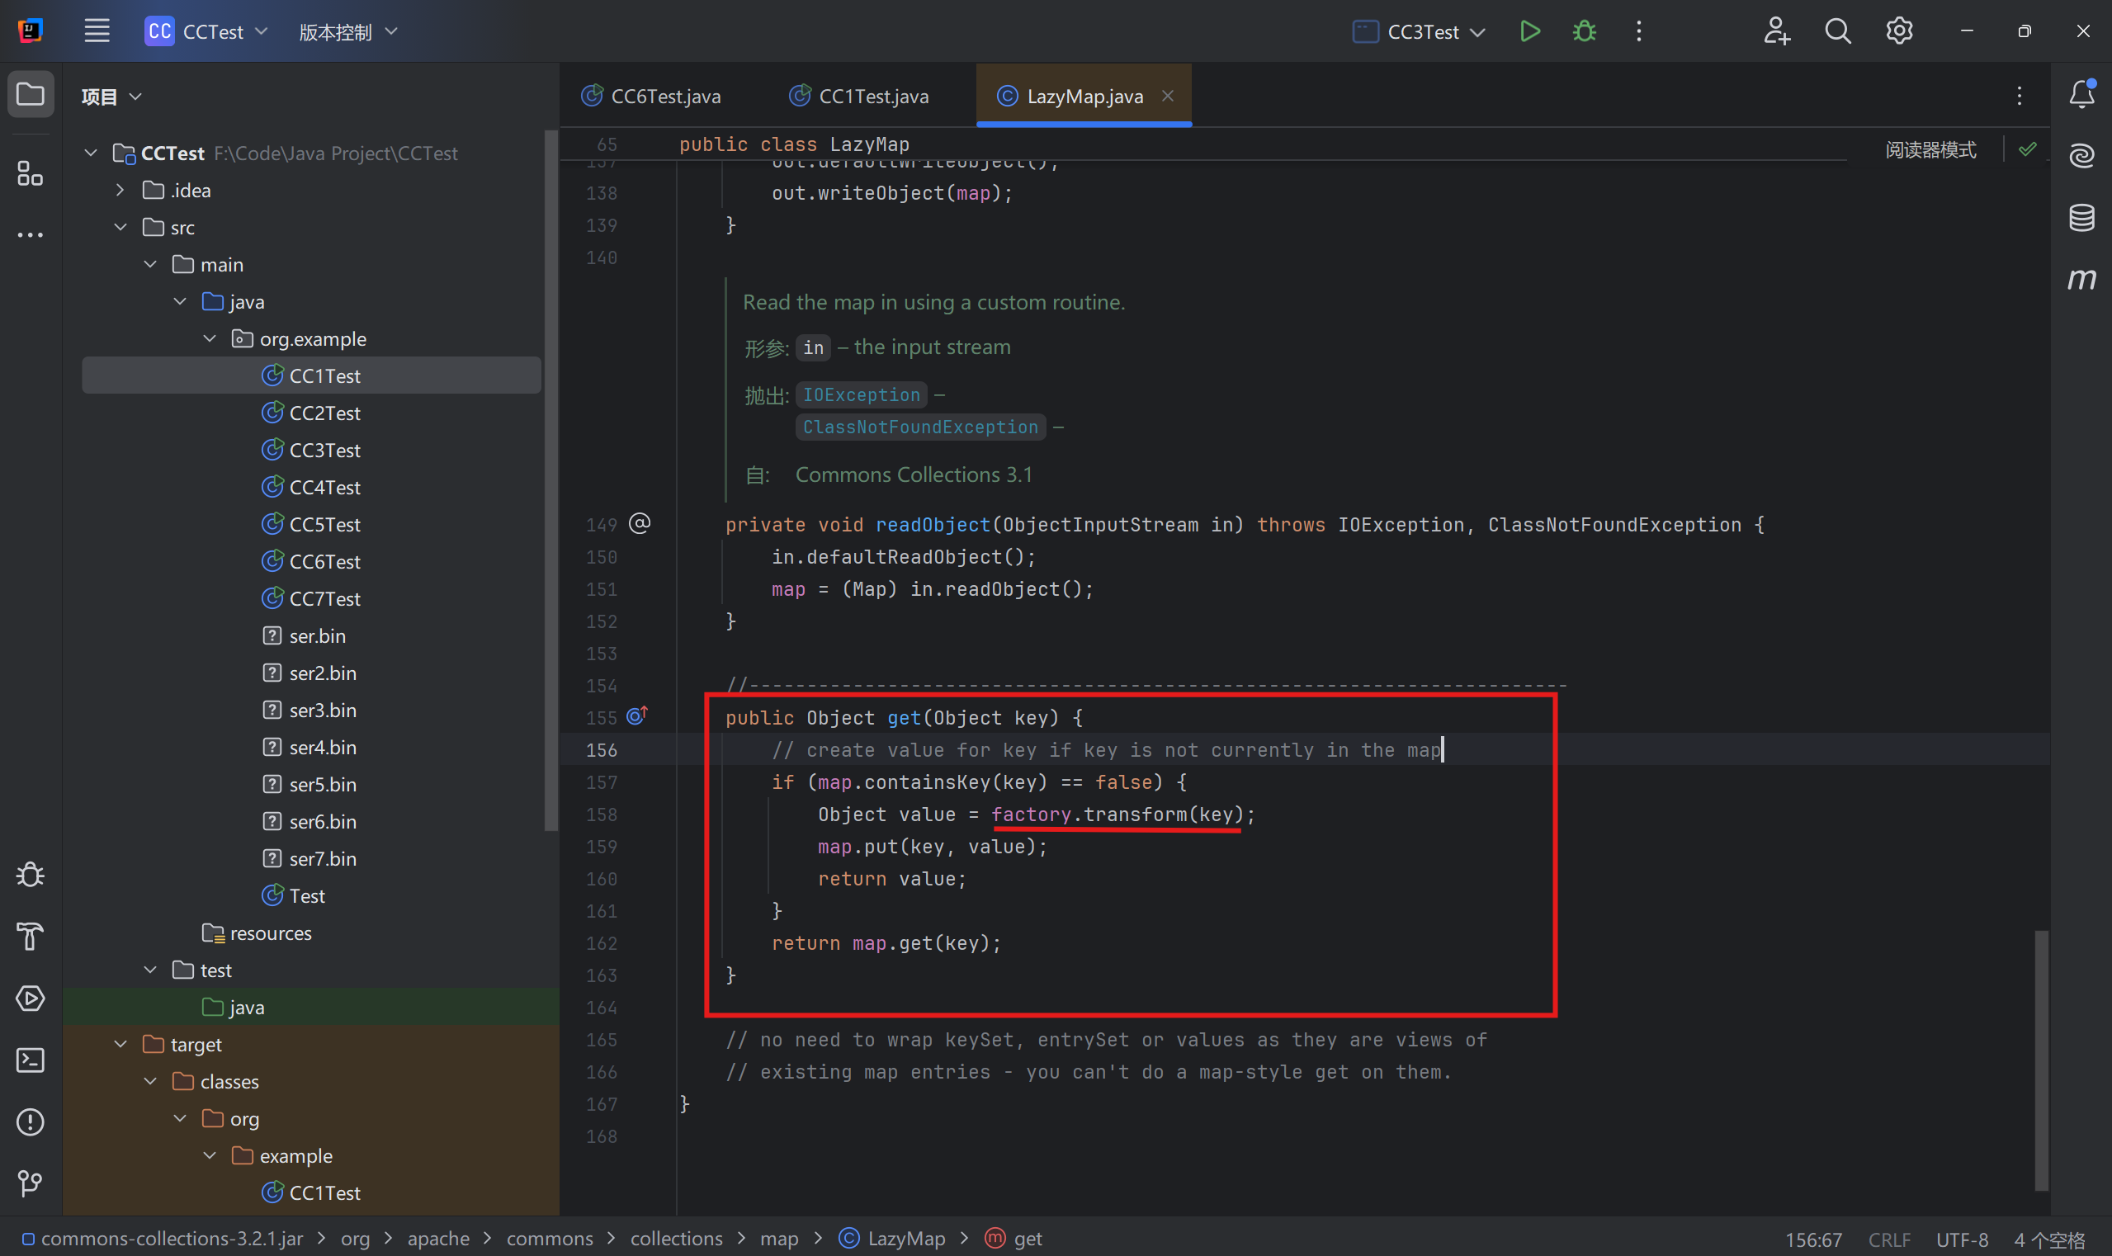Open the Build hammer tool window

pyautogui.click(x=31, y=936)
